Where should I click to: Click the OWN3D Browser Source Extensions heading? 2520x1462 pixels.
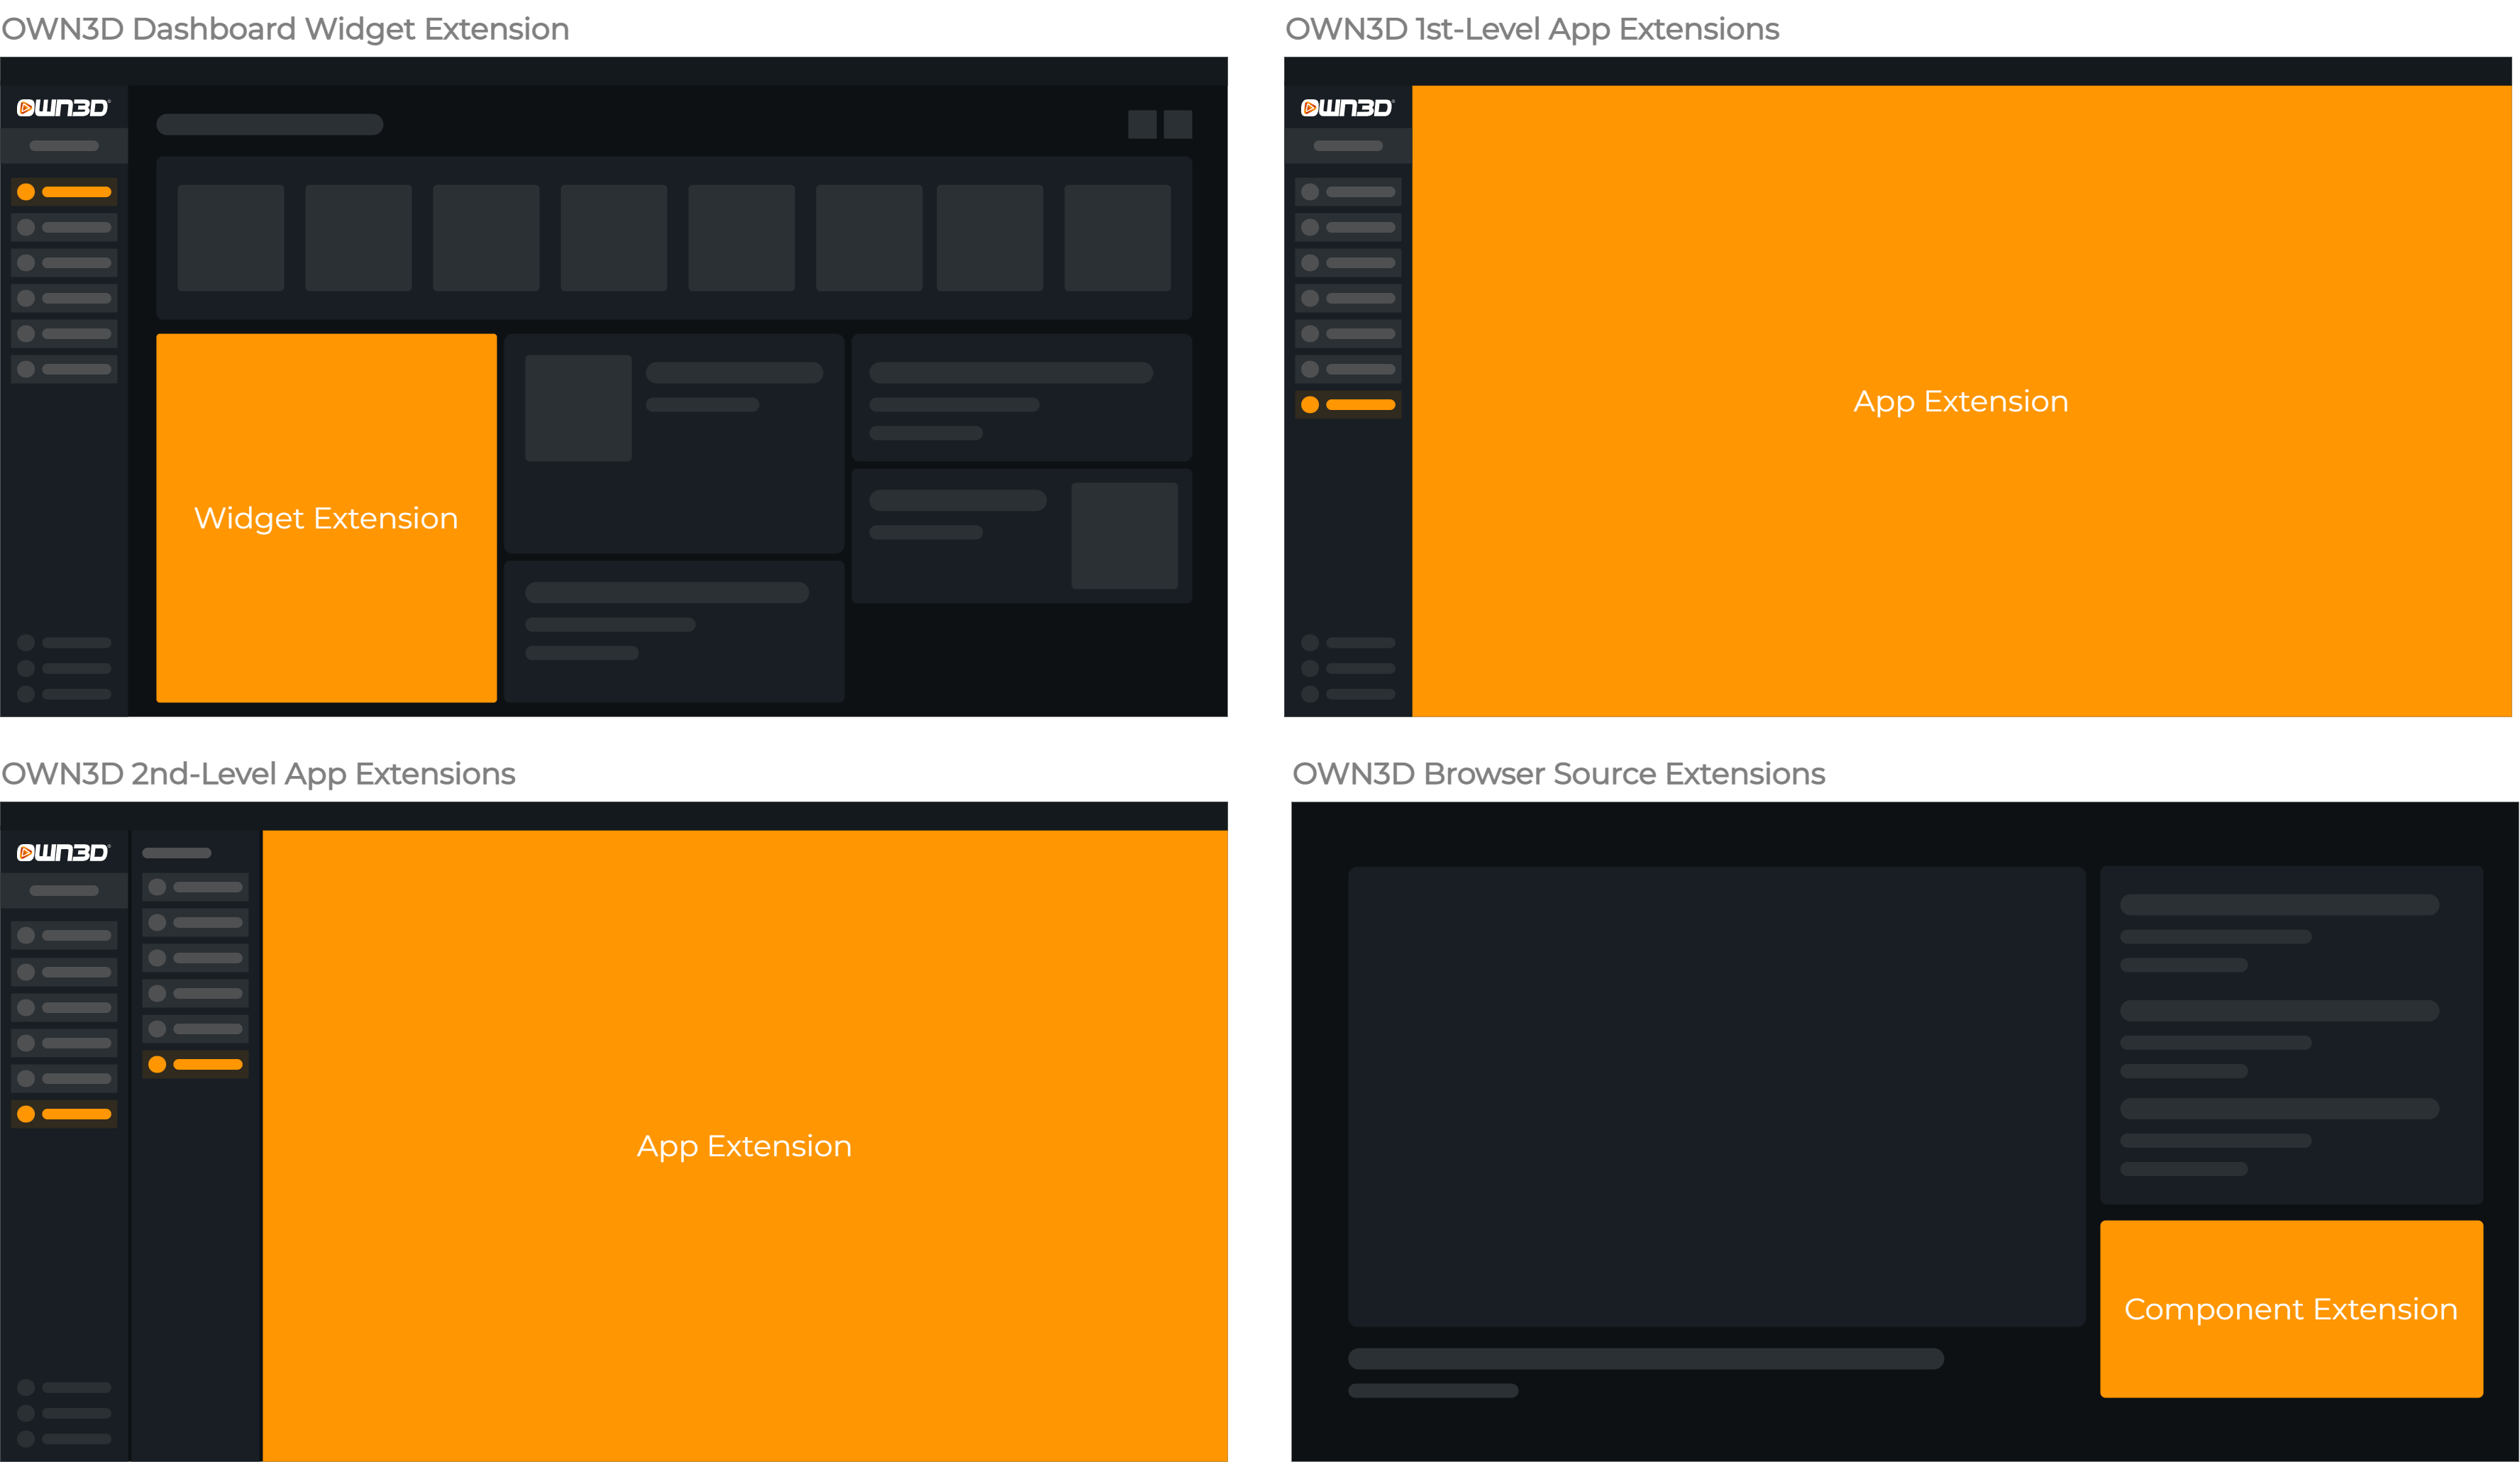pyautogui.click(x=1558, y=773)
